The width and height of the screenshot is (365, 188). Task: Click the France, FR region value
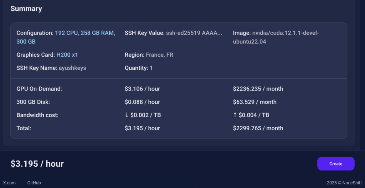click(x=159, y=55)
